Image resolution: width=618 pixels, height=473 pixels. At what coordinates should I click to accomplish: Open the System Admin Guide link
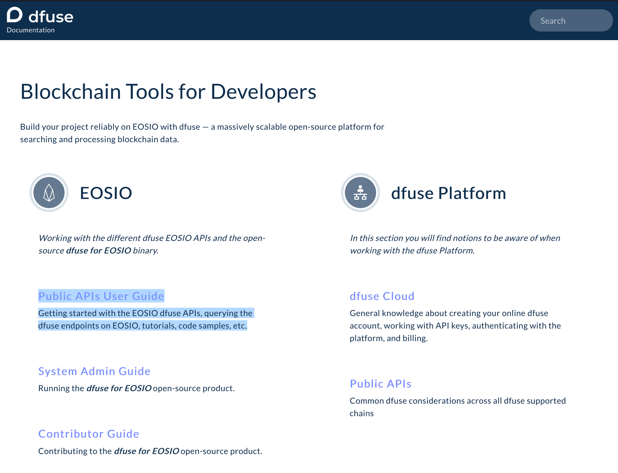click(95, 371)
